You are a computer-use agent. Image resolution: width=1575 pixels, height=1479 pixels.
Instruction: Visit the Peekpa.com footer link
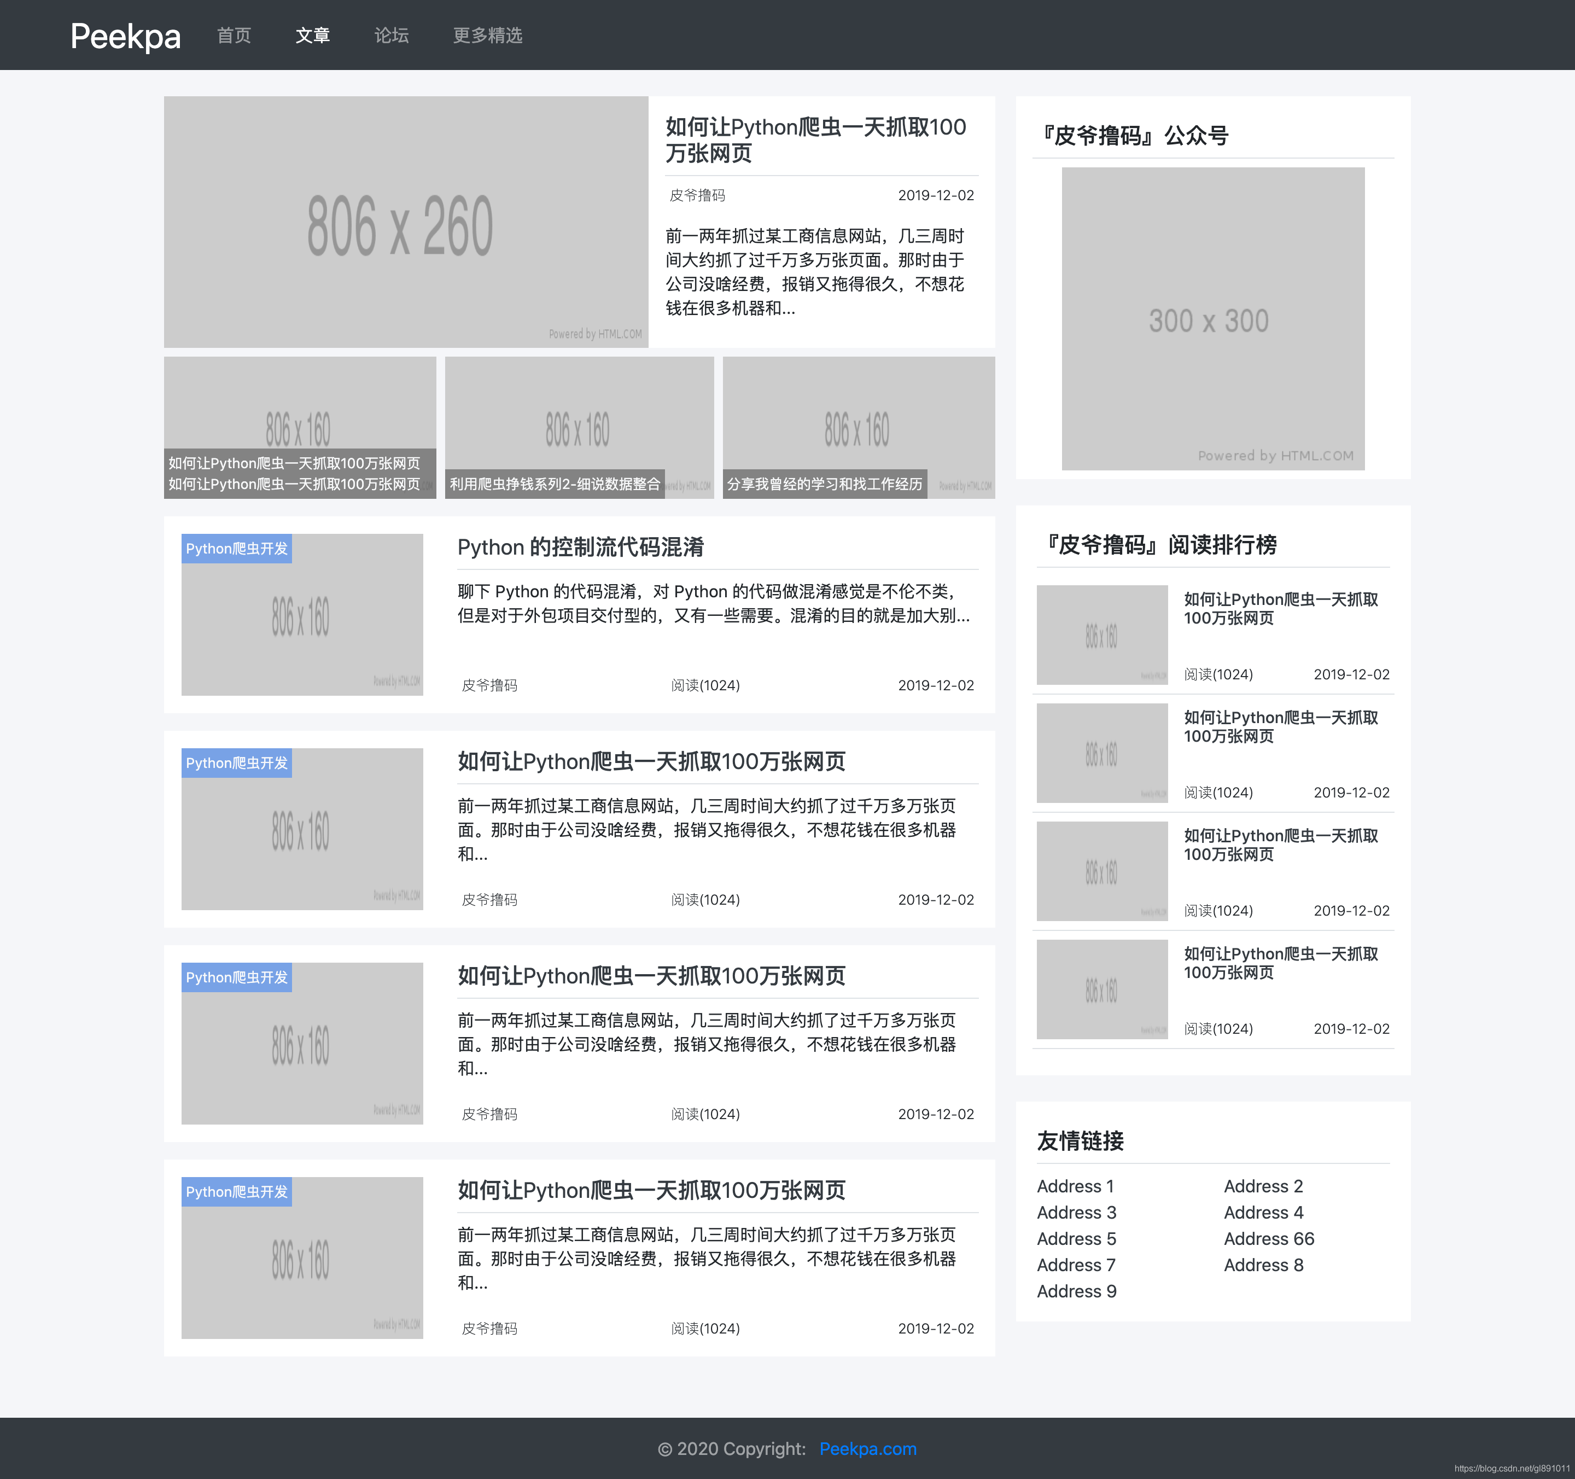coord(868,1448)
